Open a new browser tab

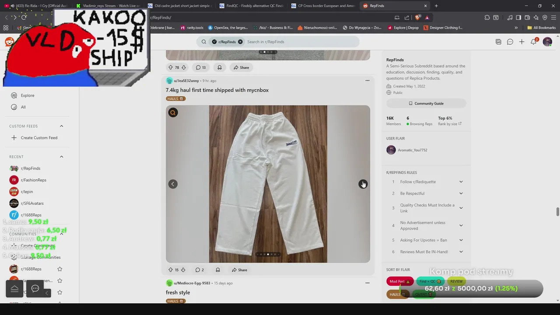pyautogui.click(x=436, y=6)
